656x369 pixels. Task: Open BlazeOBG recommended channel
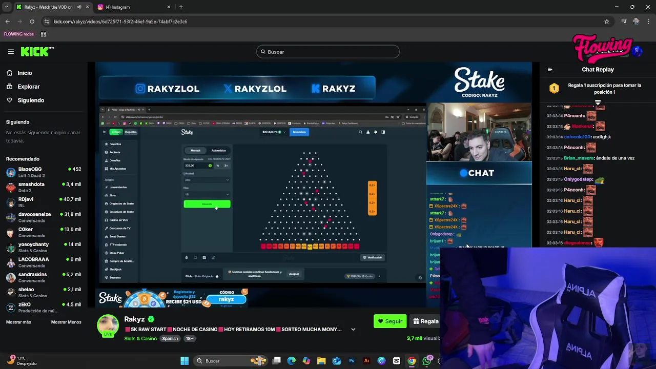point(44,172)
